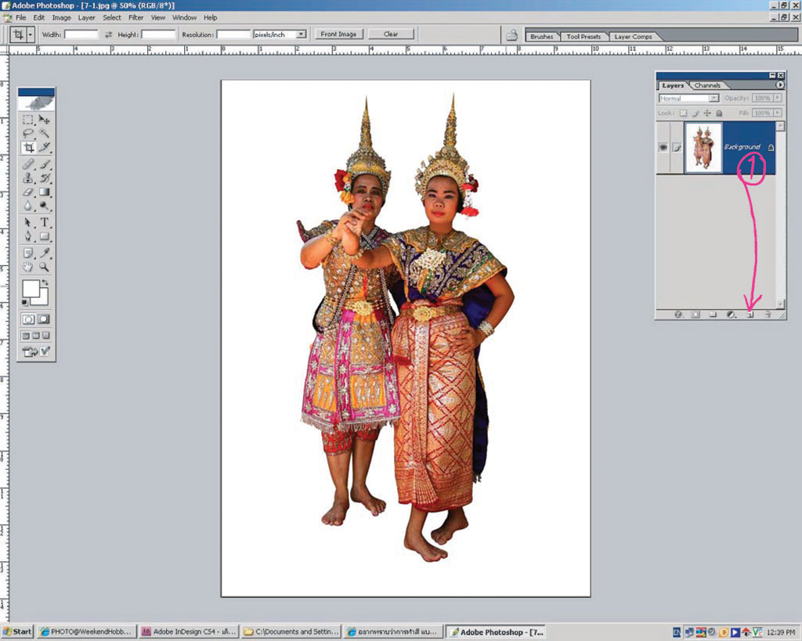Click the Front Image button

(x=338, y=34)
